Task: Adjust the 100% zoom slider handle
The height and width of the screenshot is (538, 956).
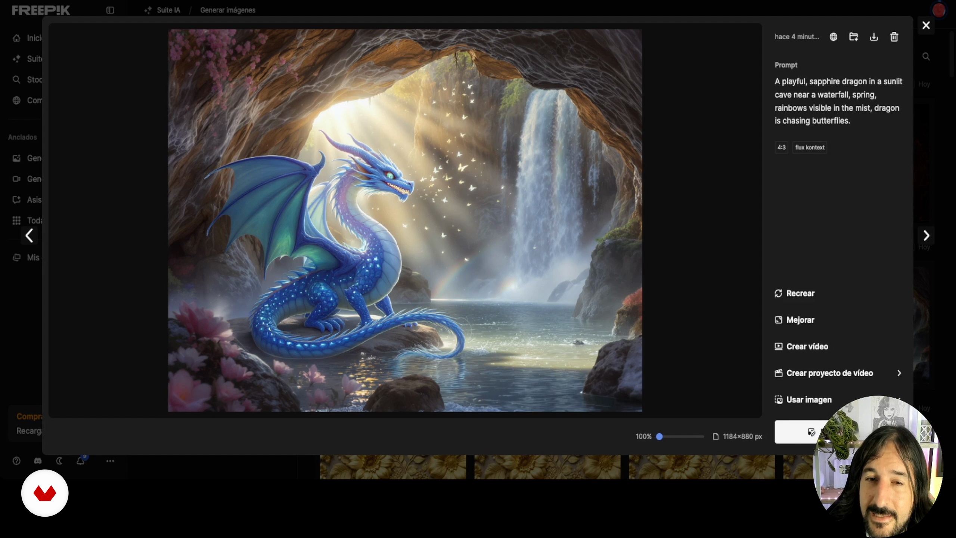Action: point(659,436)
